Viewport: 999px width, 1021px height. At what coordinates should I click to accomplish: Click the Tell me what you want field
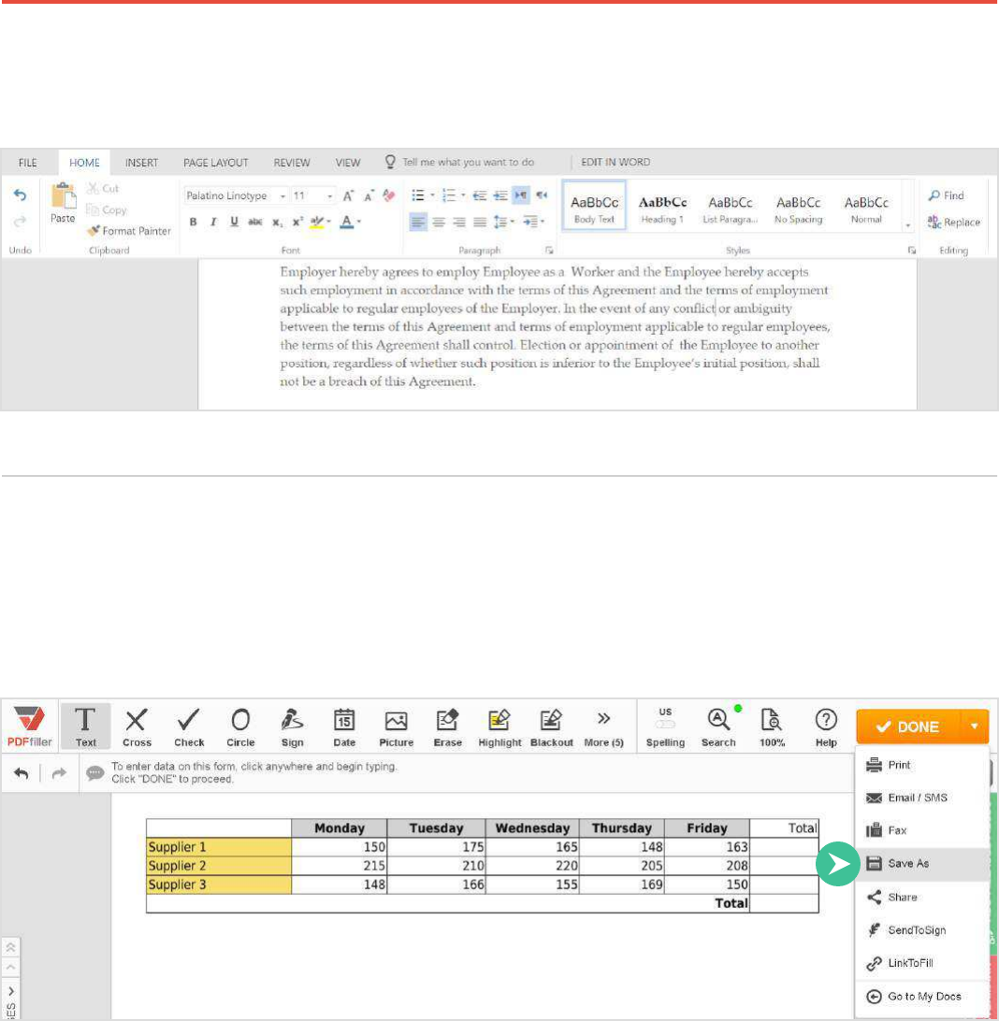tap(461, 162)
